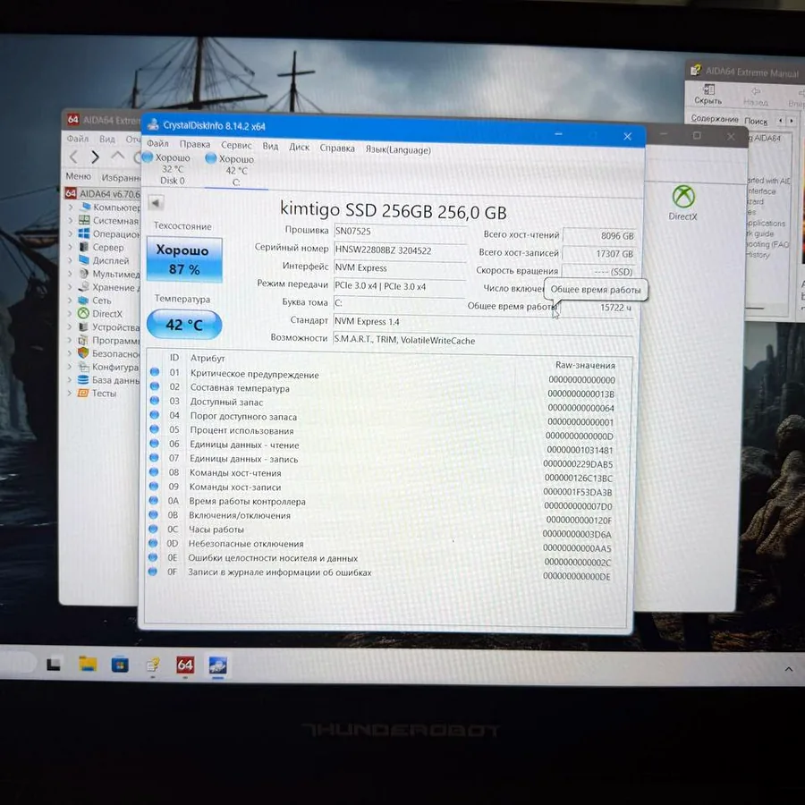Expand Сервер node in AIDA64 tree
The image size is (805, 805).
click(71, 247)
